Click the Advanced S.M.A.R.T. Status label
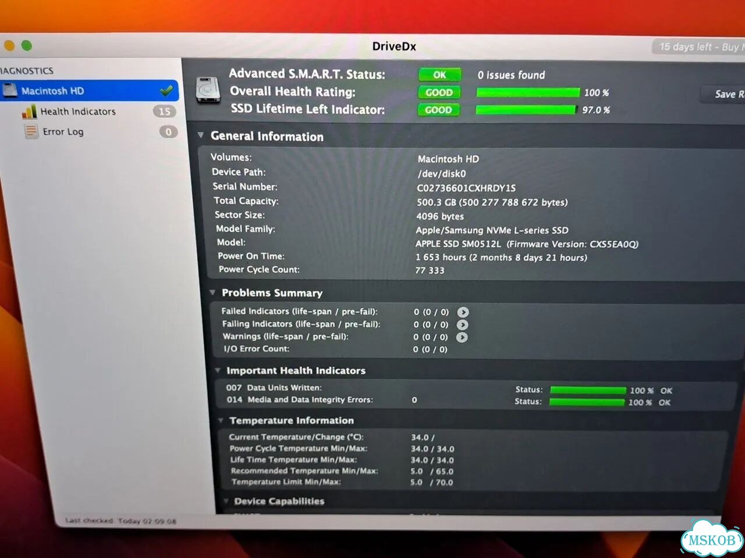 point(307,74)
